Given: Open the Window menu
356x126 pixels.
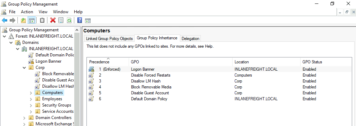Looking at the screenshot, I should tap(61, 12).
